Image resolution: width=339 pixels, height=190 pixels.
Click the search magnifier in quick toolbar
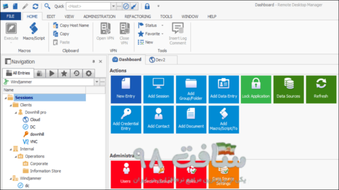[x=47, y=6]
